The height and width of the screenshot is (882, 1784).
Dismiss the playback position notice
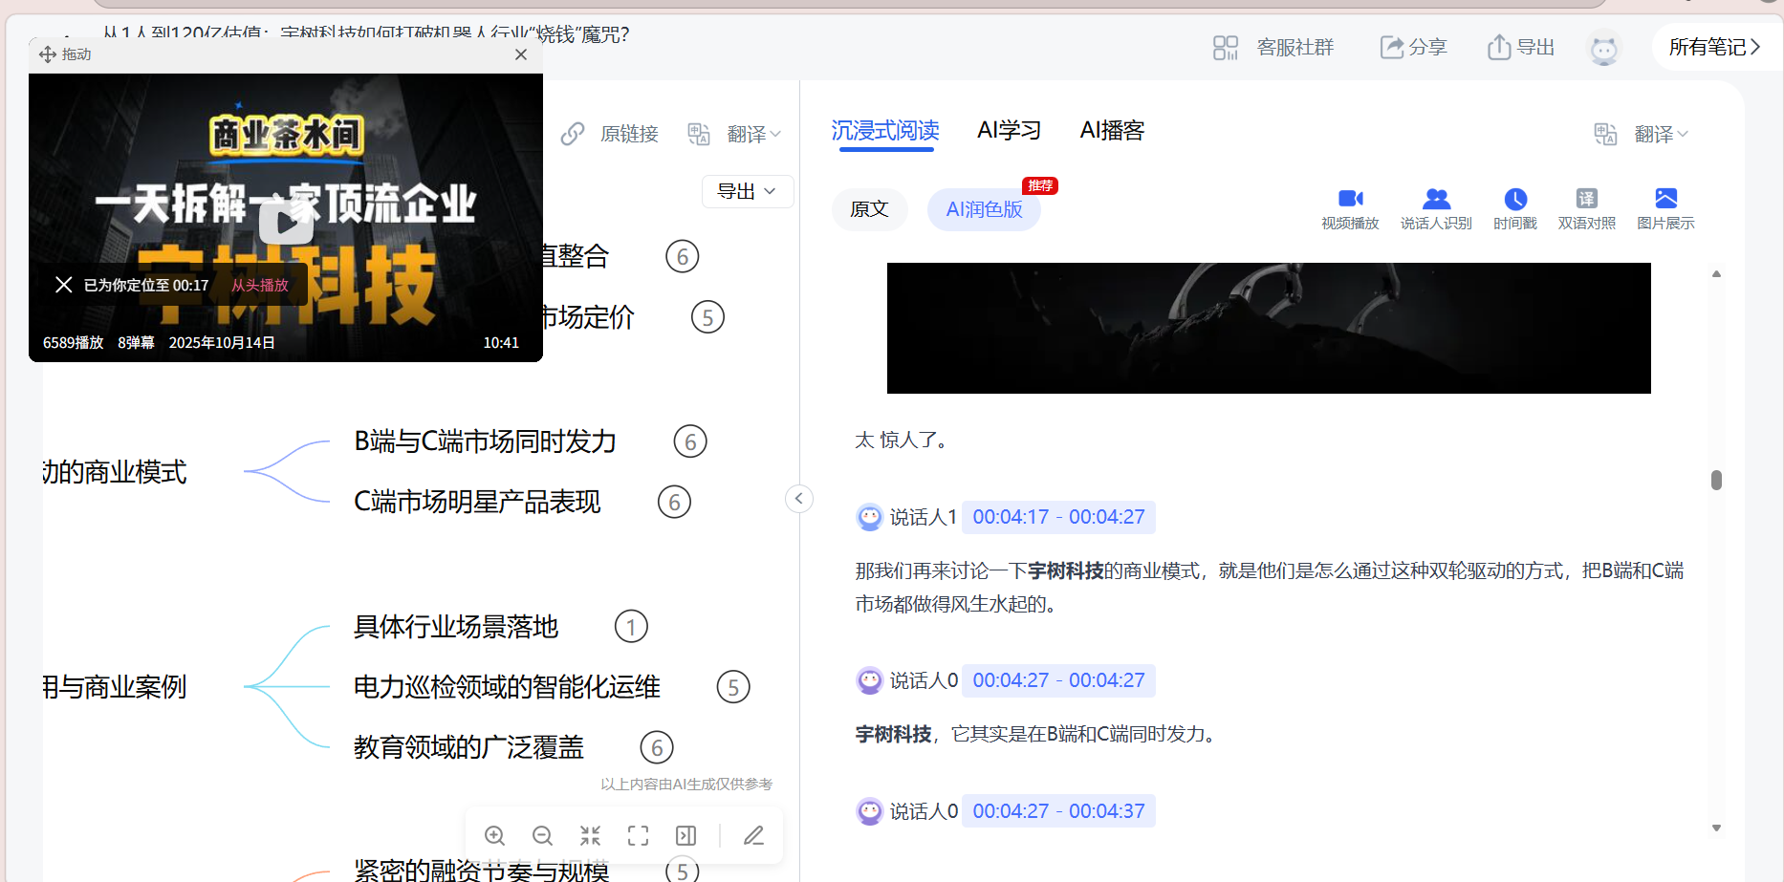tap(64, 285)
